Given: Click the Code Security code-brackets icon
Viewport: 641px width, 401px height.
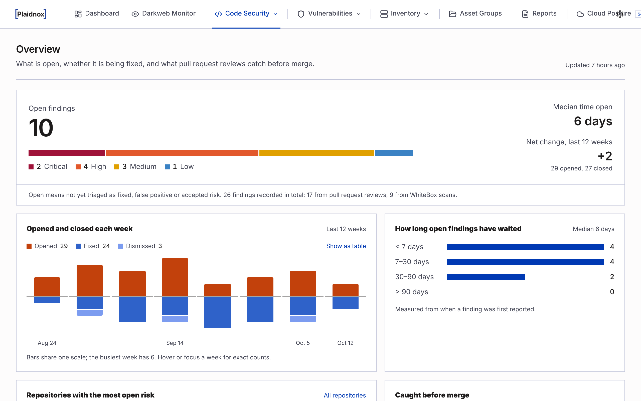Looking at the screenshot, I should (x=218, y=14).
